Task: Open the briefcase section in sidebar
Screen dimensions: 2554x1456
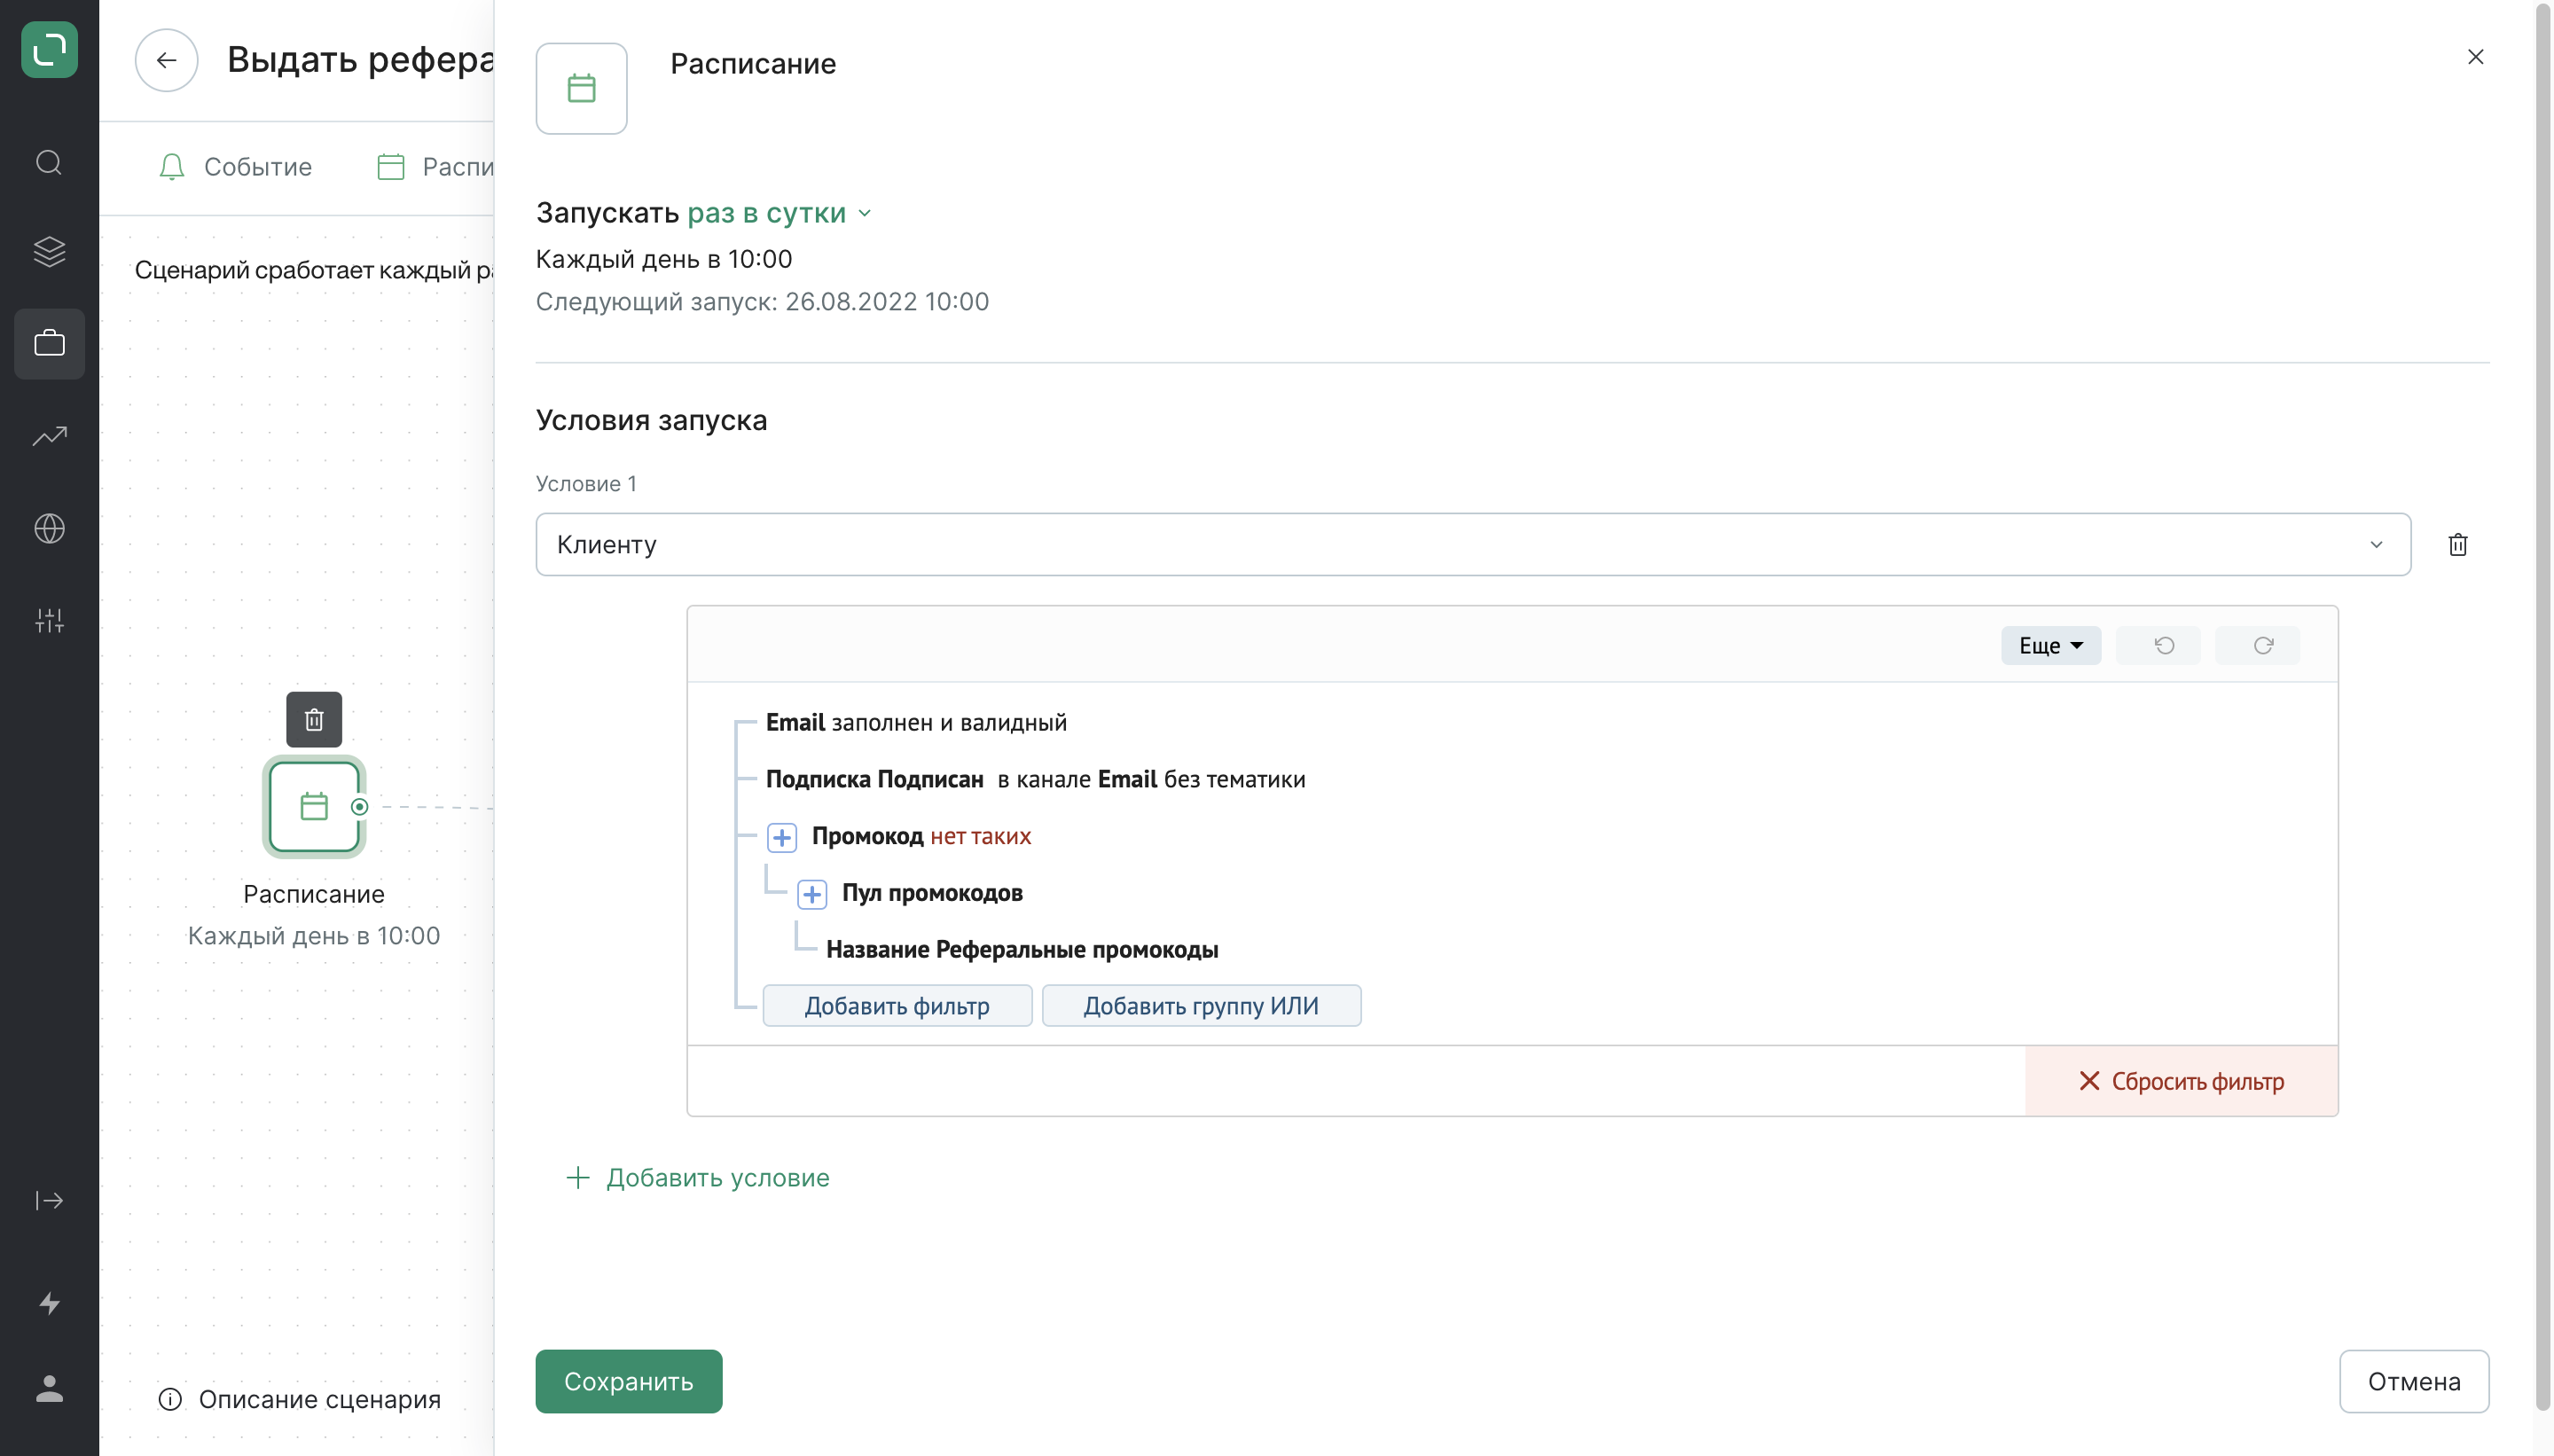Action: click(49, 344)
